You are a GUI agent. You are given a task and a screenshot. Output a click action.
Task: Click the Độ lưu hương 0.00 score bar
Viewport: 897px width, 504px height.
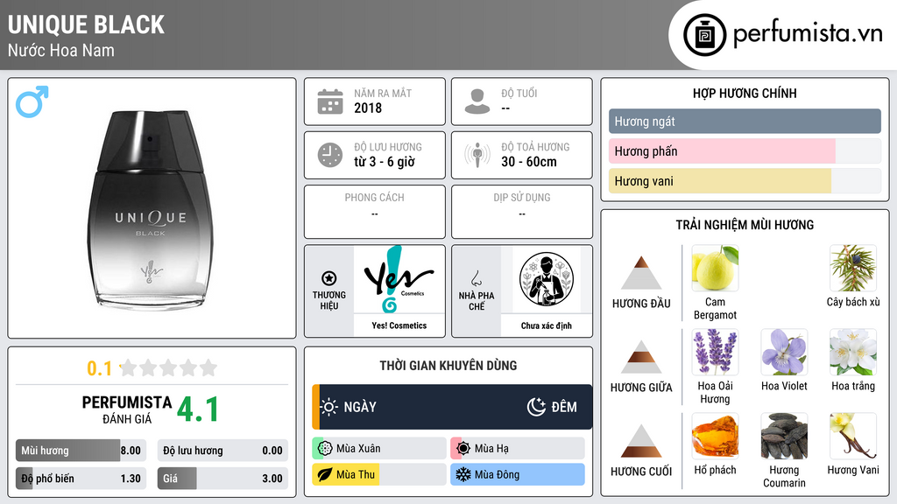(222, 451)
